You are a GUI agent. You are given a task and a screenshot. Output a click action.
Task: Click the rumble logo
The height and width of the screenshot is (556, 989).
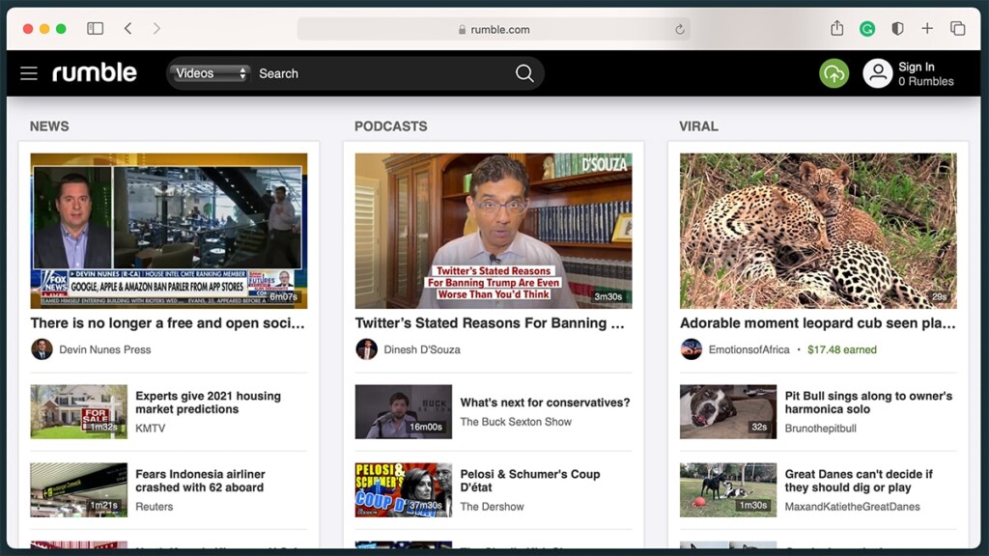[94, 72]
